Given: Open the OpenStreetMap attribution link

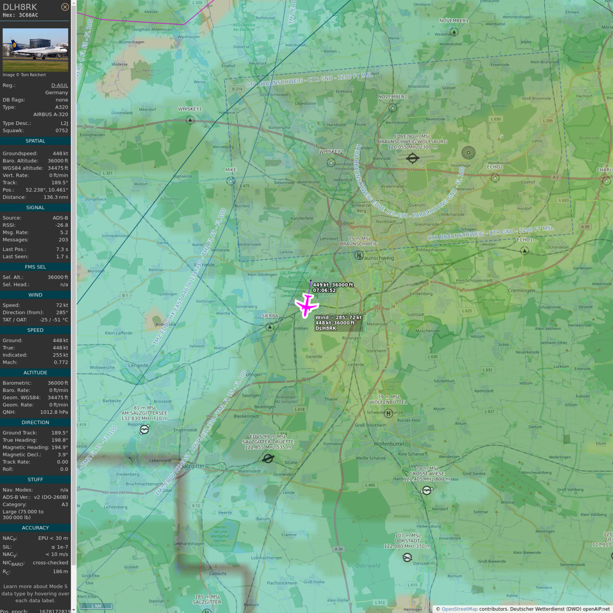Looking at the screenshot, I should coord(459,609).
